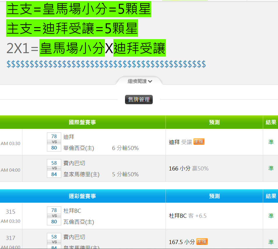278x249 pixels.
Task: Click the 6 分輸50% handicap text
Action: click(125, 148)
